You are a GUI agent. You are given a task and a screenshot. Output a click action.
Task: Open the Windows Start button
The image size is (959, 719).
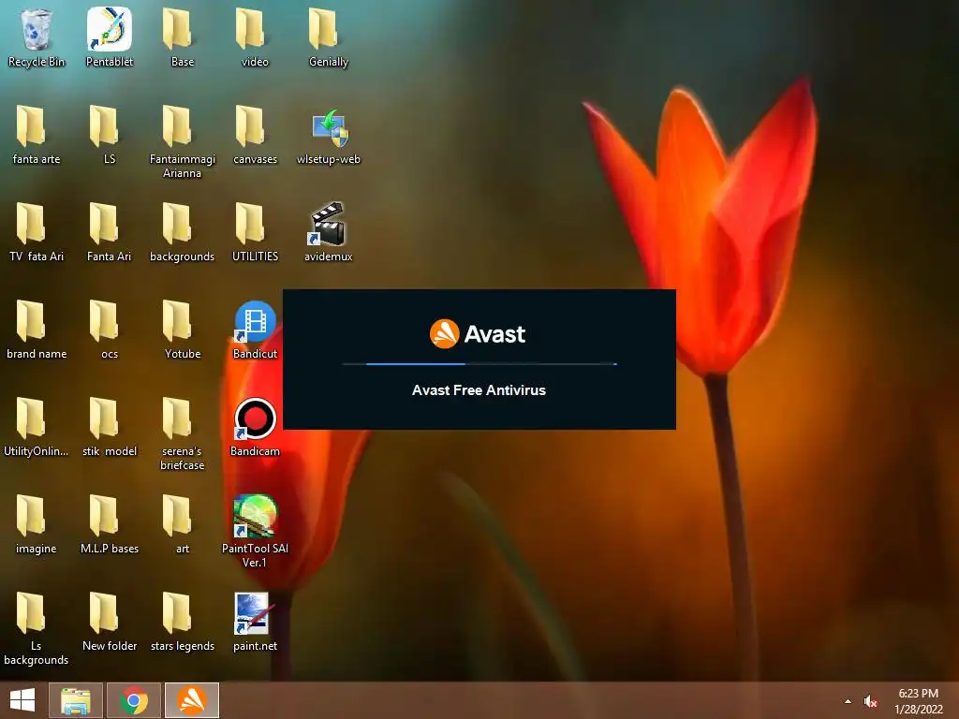point(22,700)
